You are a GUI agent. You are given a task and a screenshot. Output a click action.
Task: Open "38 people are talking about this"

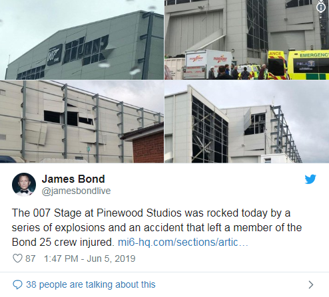tap(91, 284)
